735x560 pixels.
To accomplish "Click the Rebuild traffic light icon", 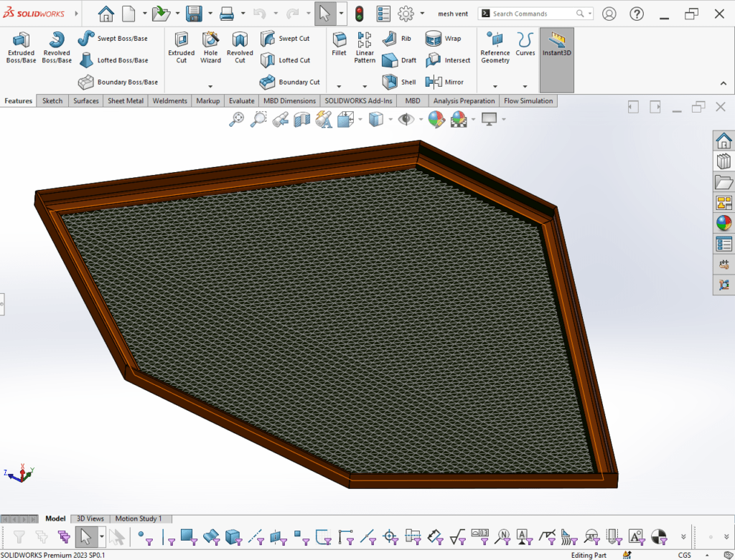I will 359,14.
